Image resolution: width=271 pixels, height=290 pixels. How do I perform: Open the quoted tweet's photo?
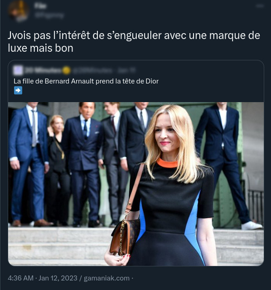tap(136, 184)
